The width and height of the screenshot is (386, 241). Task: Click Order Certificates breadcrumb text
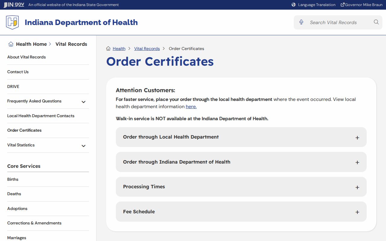(186, 49)
